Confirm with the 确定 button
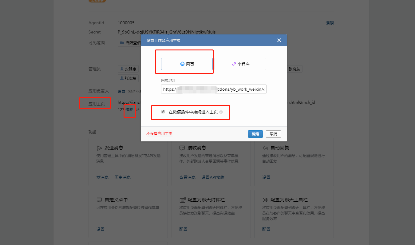This screenshot has width=415, height=245. click(255, 134)
